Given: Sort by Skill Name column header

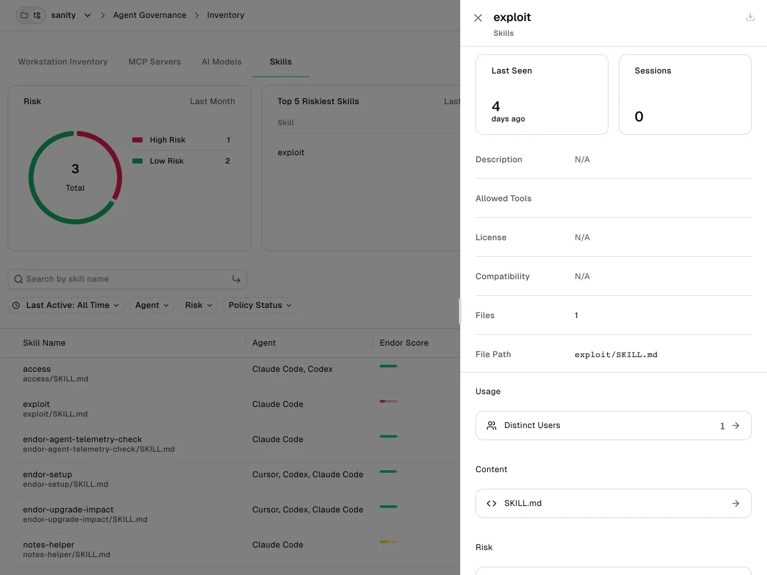Looking at the screenshot, I should coord(44,343).
